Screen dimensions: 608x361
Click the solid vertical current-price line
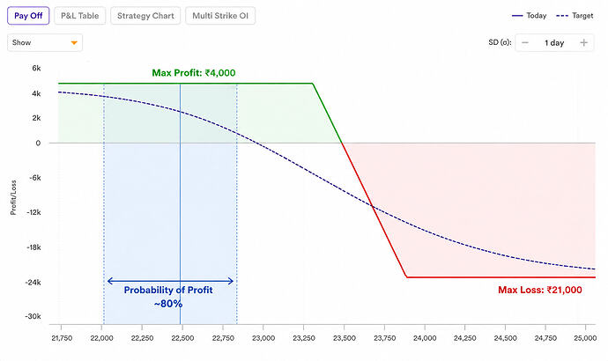pyautogui.click(x=180, y=203)
